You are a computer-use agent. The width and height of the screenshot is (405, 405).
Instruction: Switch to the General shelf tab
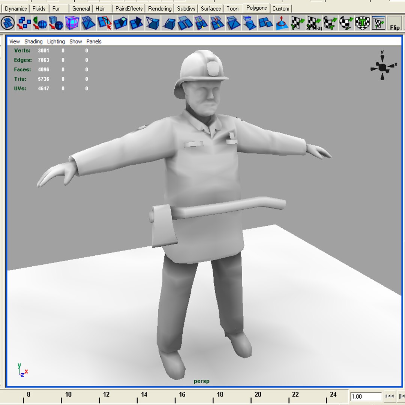coord(81,9)
